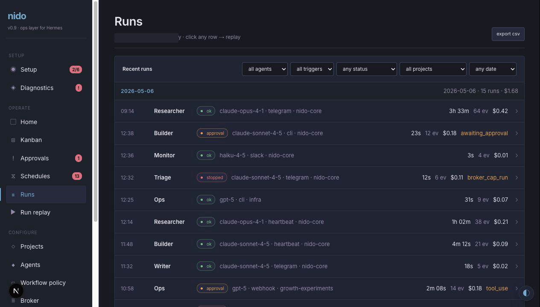Click the Schedules 13 count badge
Image resolution: width=540 pixels, height=307 pixels.
click(77, 176)
